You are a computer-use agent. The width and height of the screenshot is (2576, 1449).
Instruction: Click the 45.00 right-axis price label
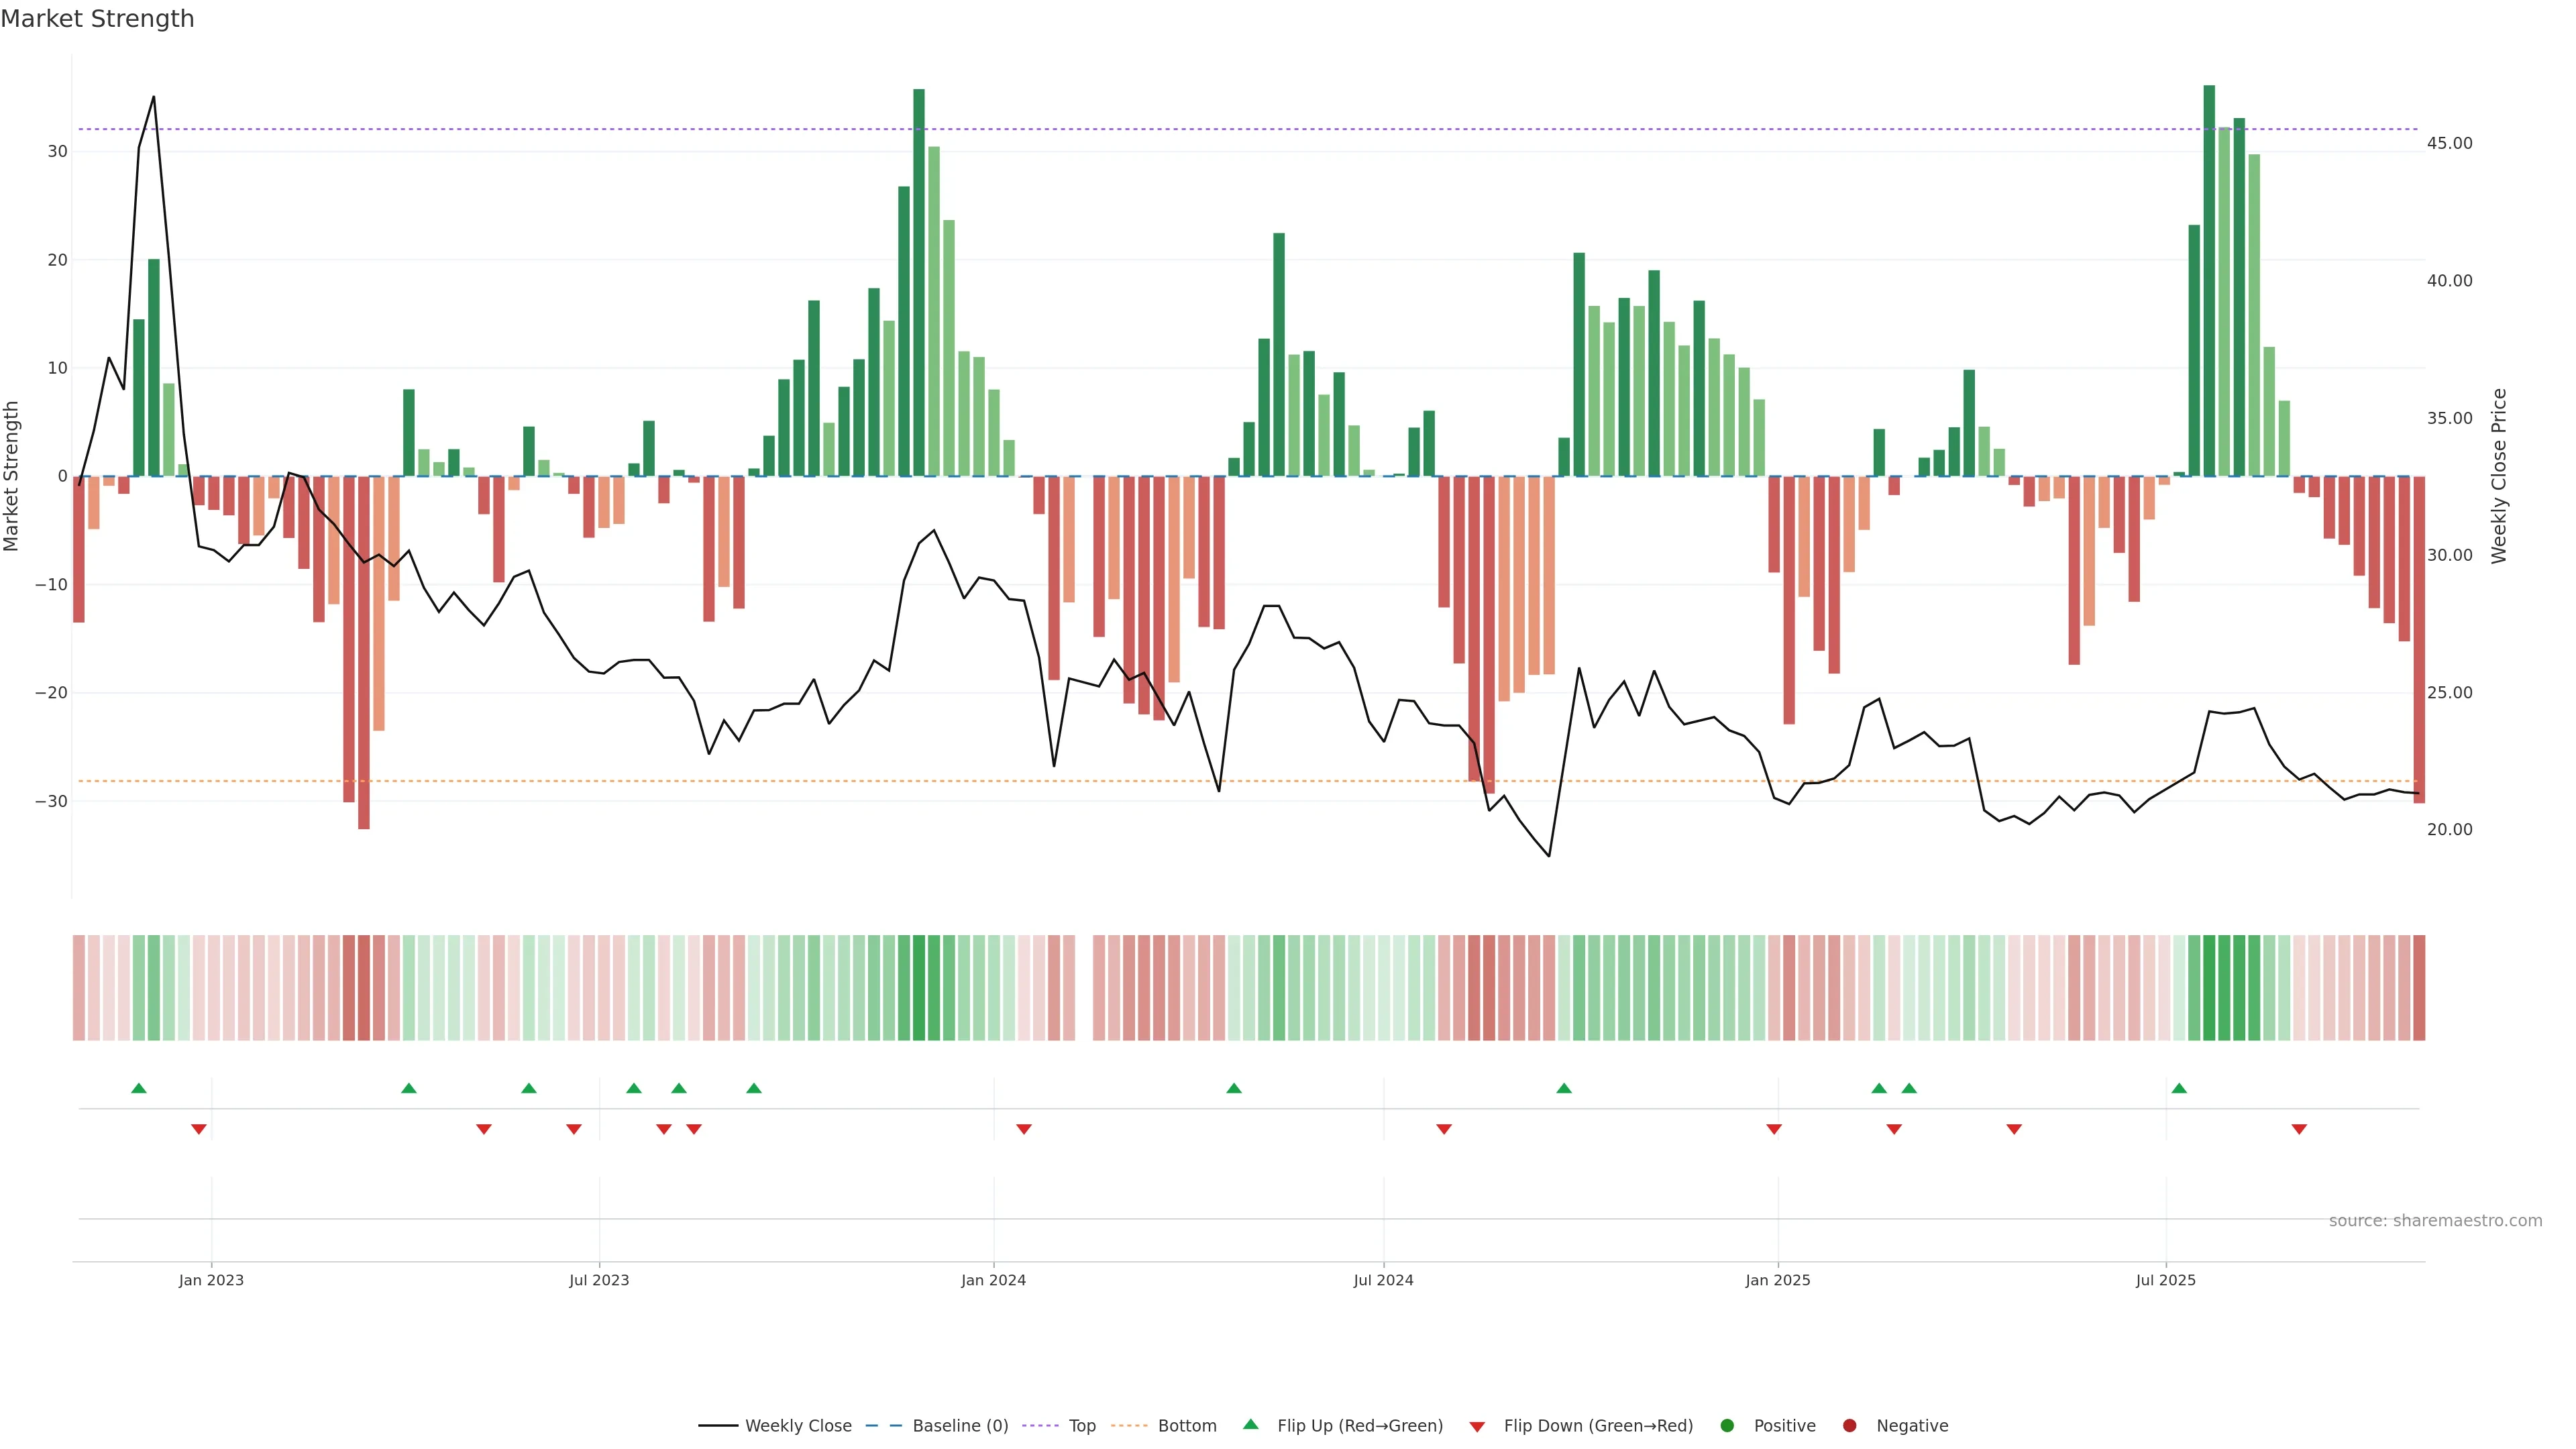(2449, 143)
